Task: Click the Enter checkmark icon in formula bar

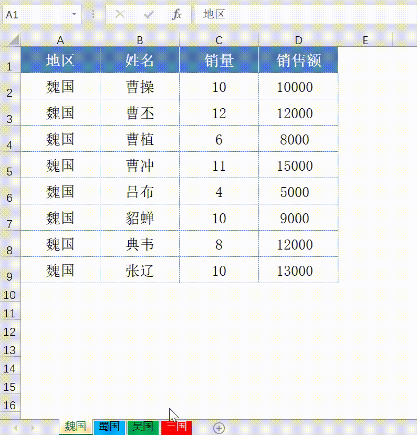Action: point(149,15)
